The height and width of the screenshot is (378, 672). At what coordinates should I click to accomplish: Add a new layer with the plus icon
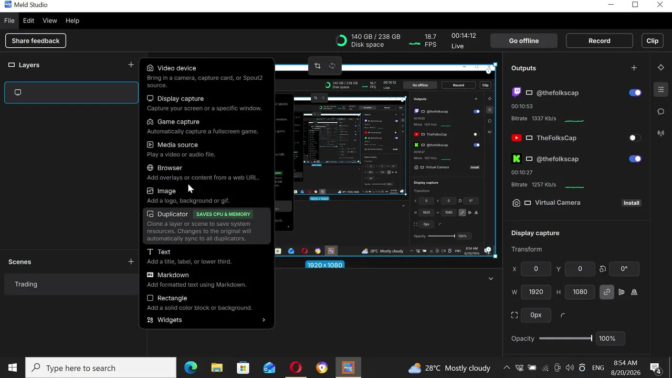(131, 65)
